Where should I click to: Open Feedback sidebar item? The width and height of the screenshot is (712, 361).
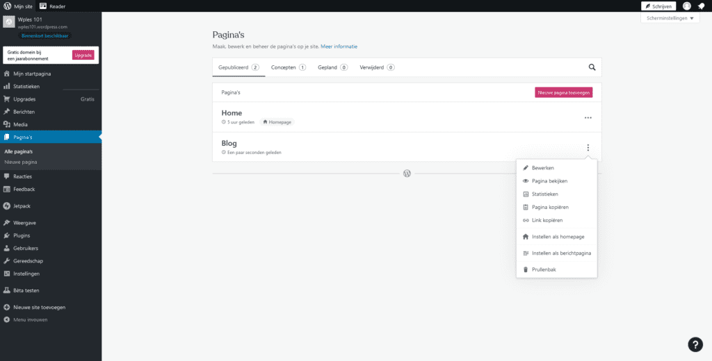tap(51, 189)
